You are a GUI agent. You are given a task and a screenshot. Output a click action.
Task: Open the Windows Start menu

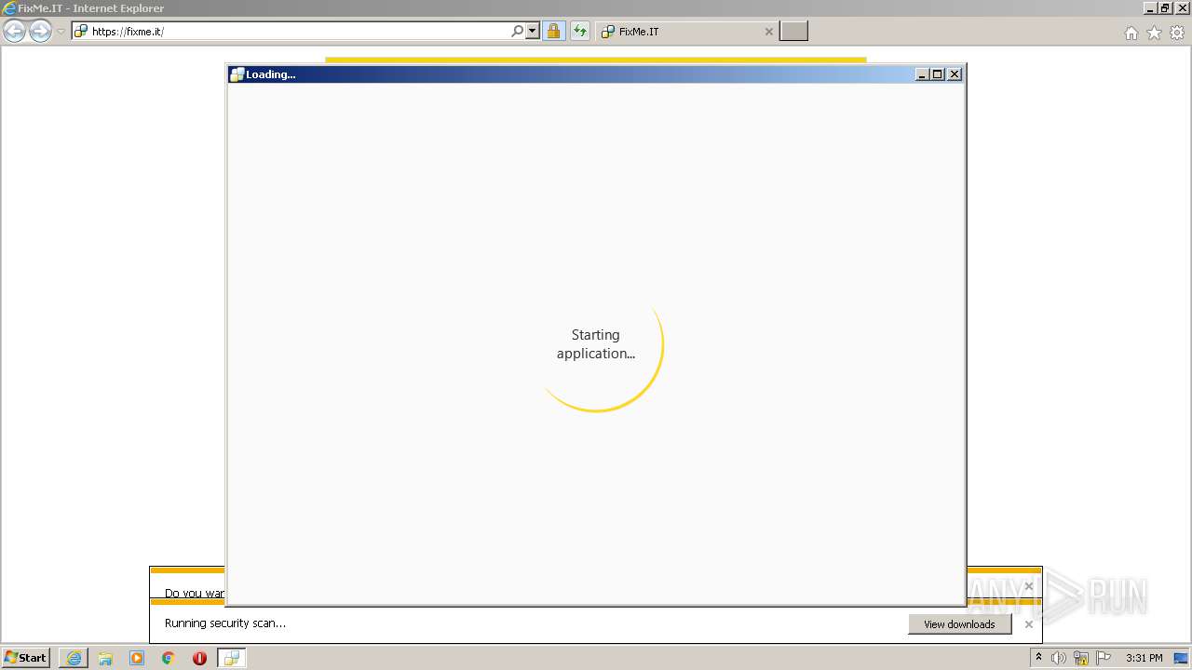click(26, 658)
